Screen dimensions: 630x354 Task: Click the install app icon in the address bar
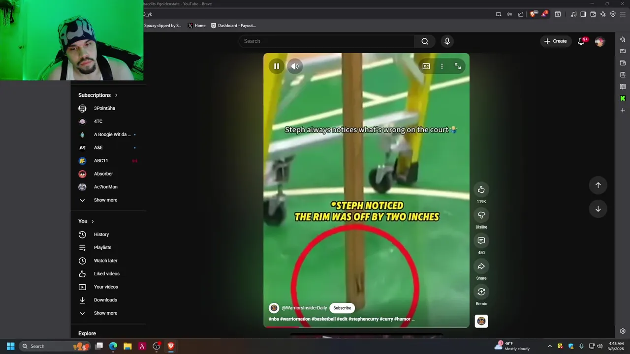click(x=499, y=14)
